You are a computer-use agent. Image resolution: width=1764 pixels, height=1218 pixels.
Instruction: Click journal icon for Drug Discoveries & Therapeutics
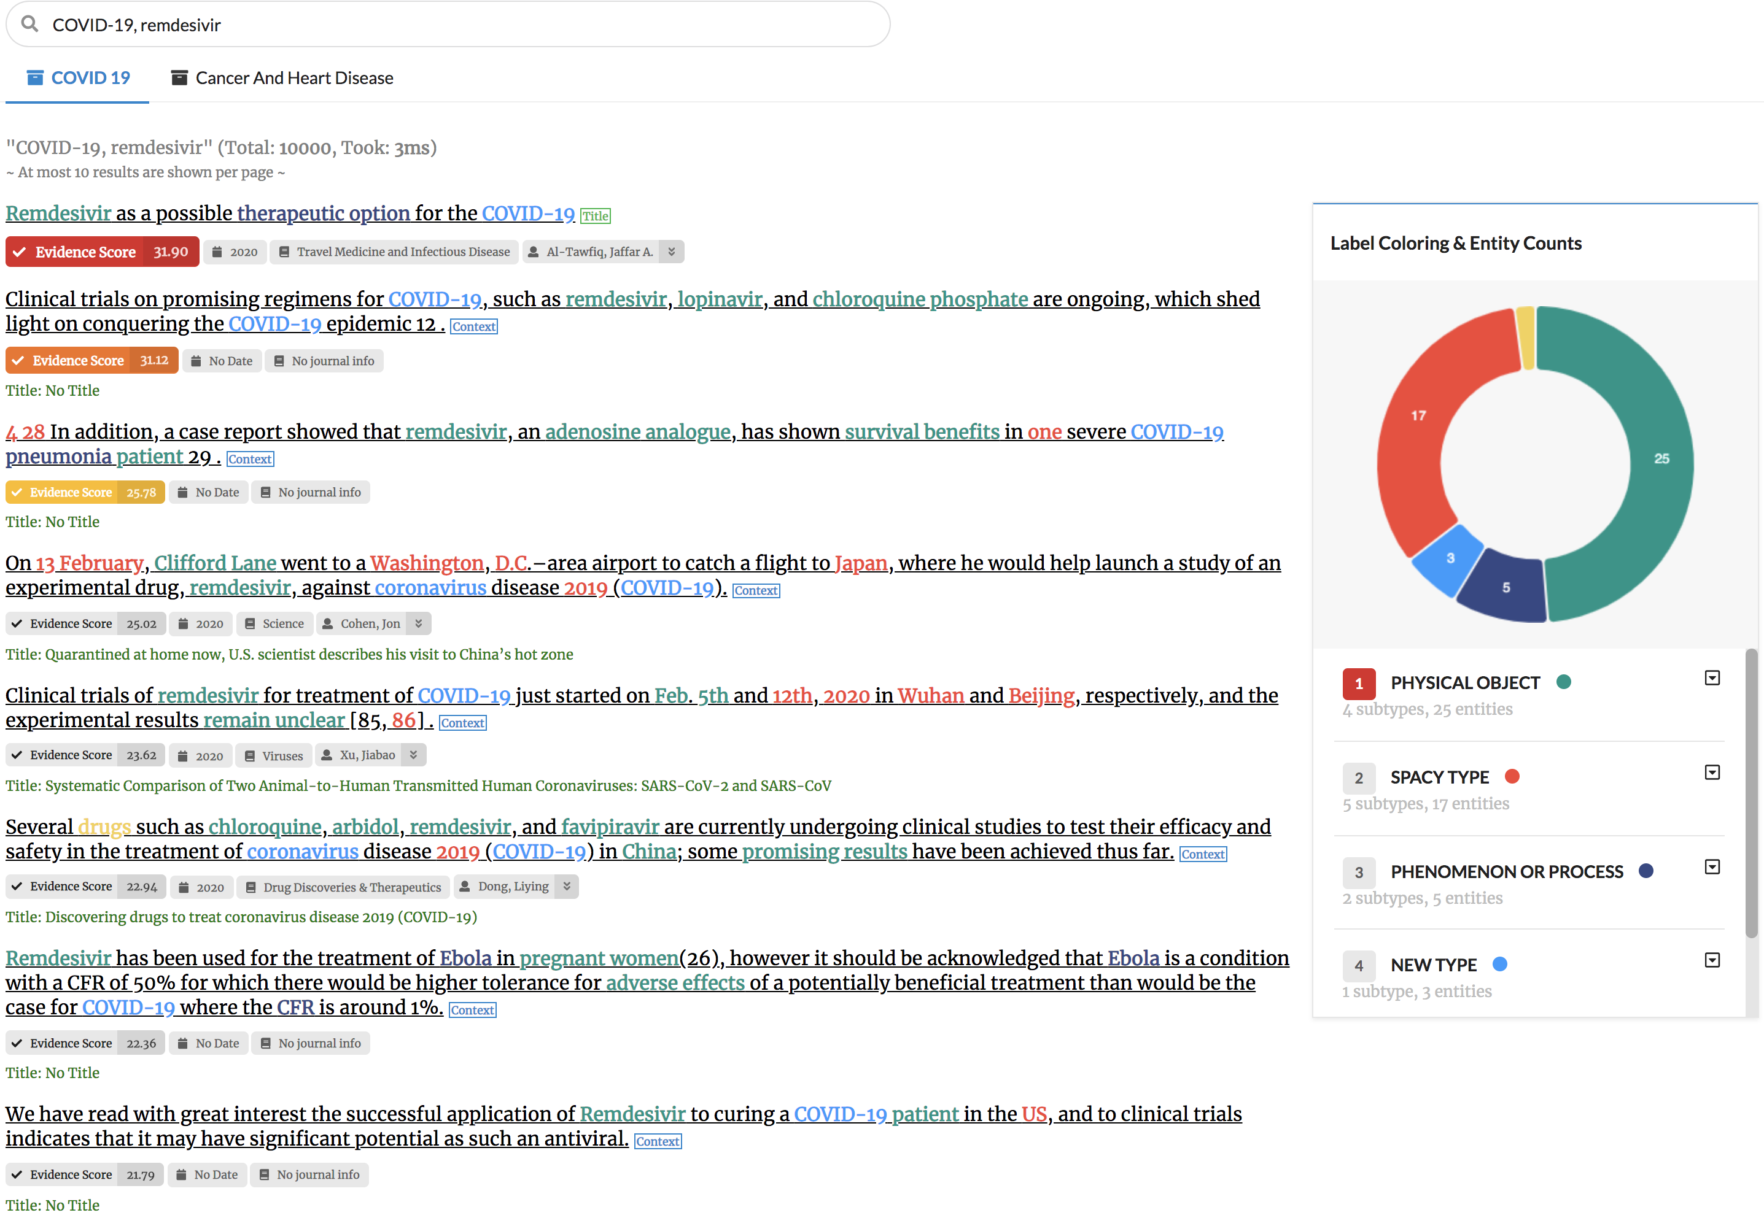tap(251, 887)
